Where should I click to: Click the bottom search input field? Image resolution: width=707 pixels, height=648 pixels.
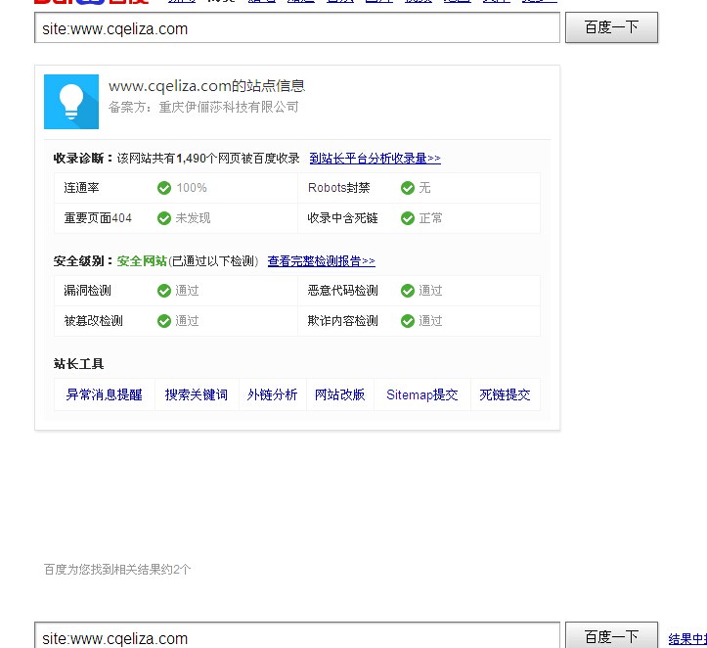[x=297, y=635]
